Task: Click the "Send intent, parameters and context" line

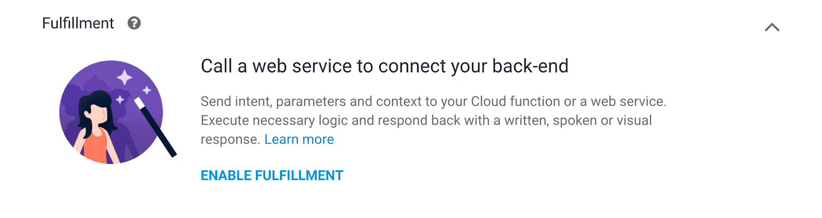Action: [x=433, y=102]
